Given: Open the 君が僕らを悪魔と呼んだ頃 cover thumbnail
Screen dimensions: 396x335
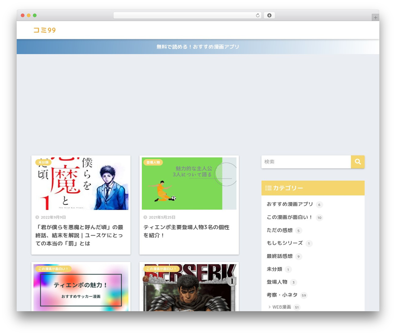Looking at the screenshot, I should pos(81,184).
